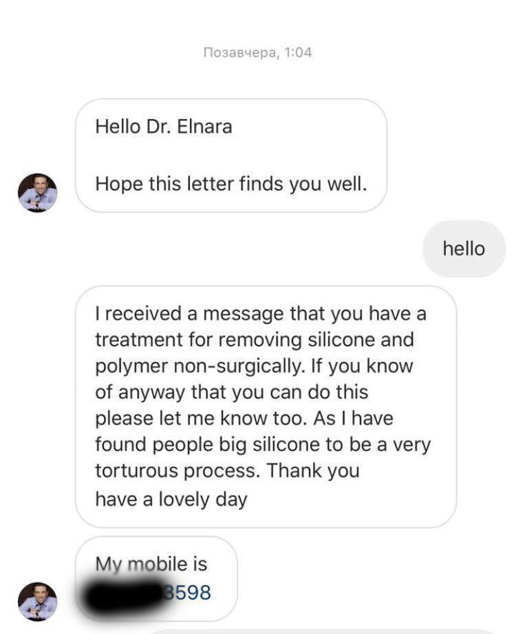This screenshot has width=516, height=634.
Task: Tap the avatar next to 'My mobile is'
Action: [x=38, y=601]
